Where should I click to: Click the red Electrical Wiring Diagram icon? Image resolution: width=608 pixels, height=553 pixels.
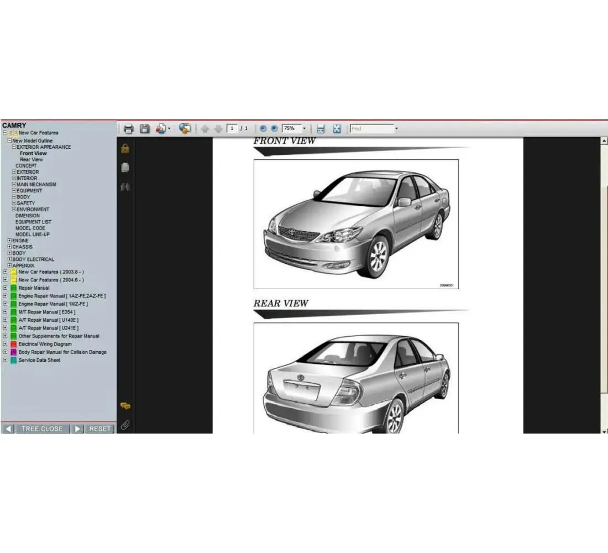pos(14,344)
